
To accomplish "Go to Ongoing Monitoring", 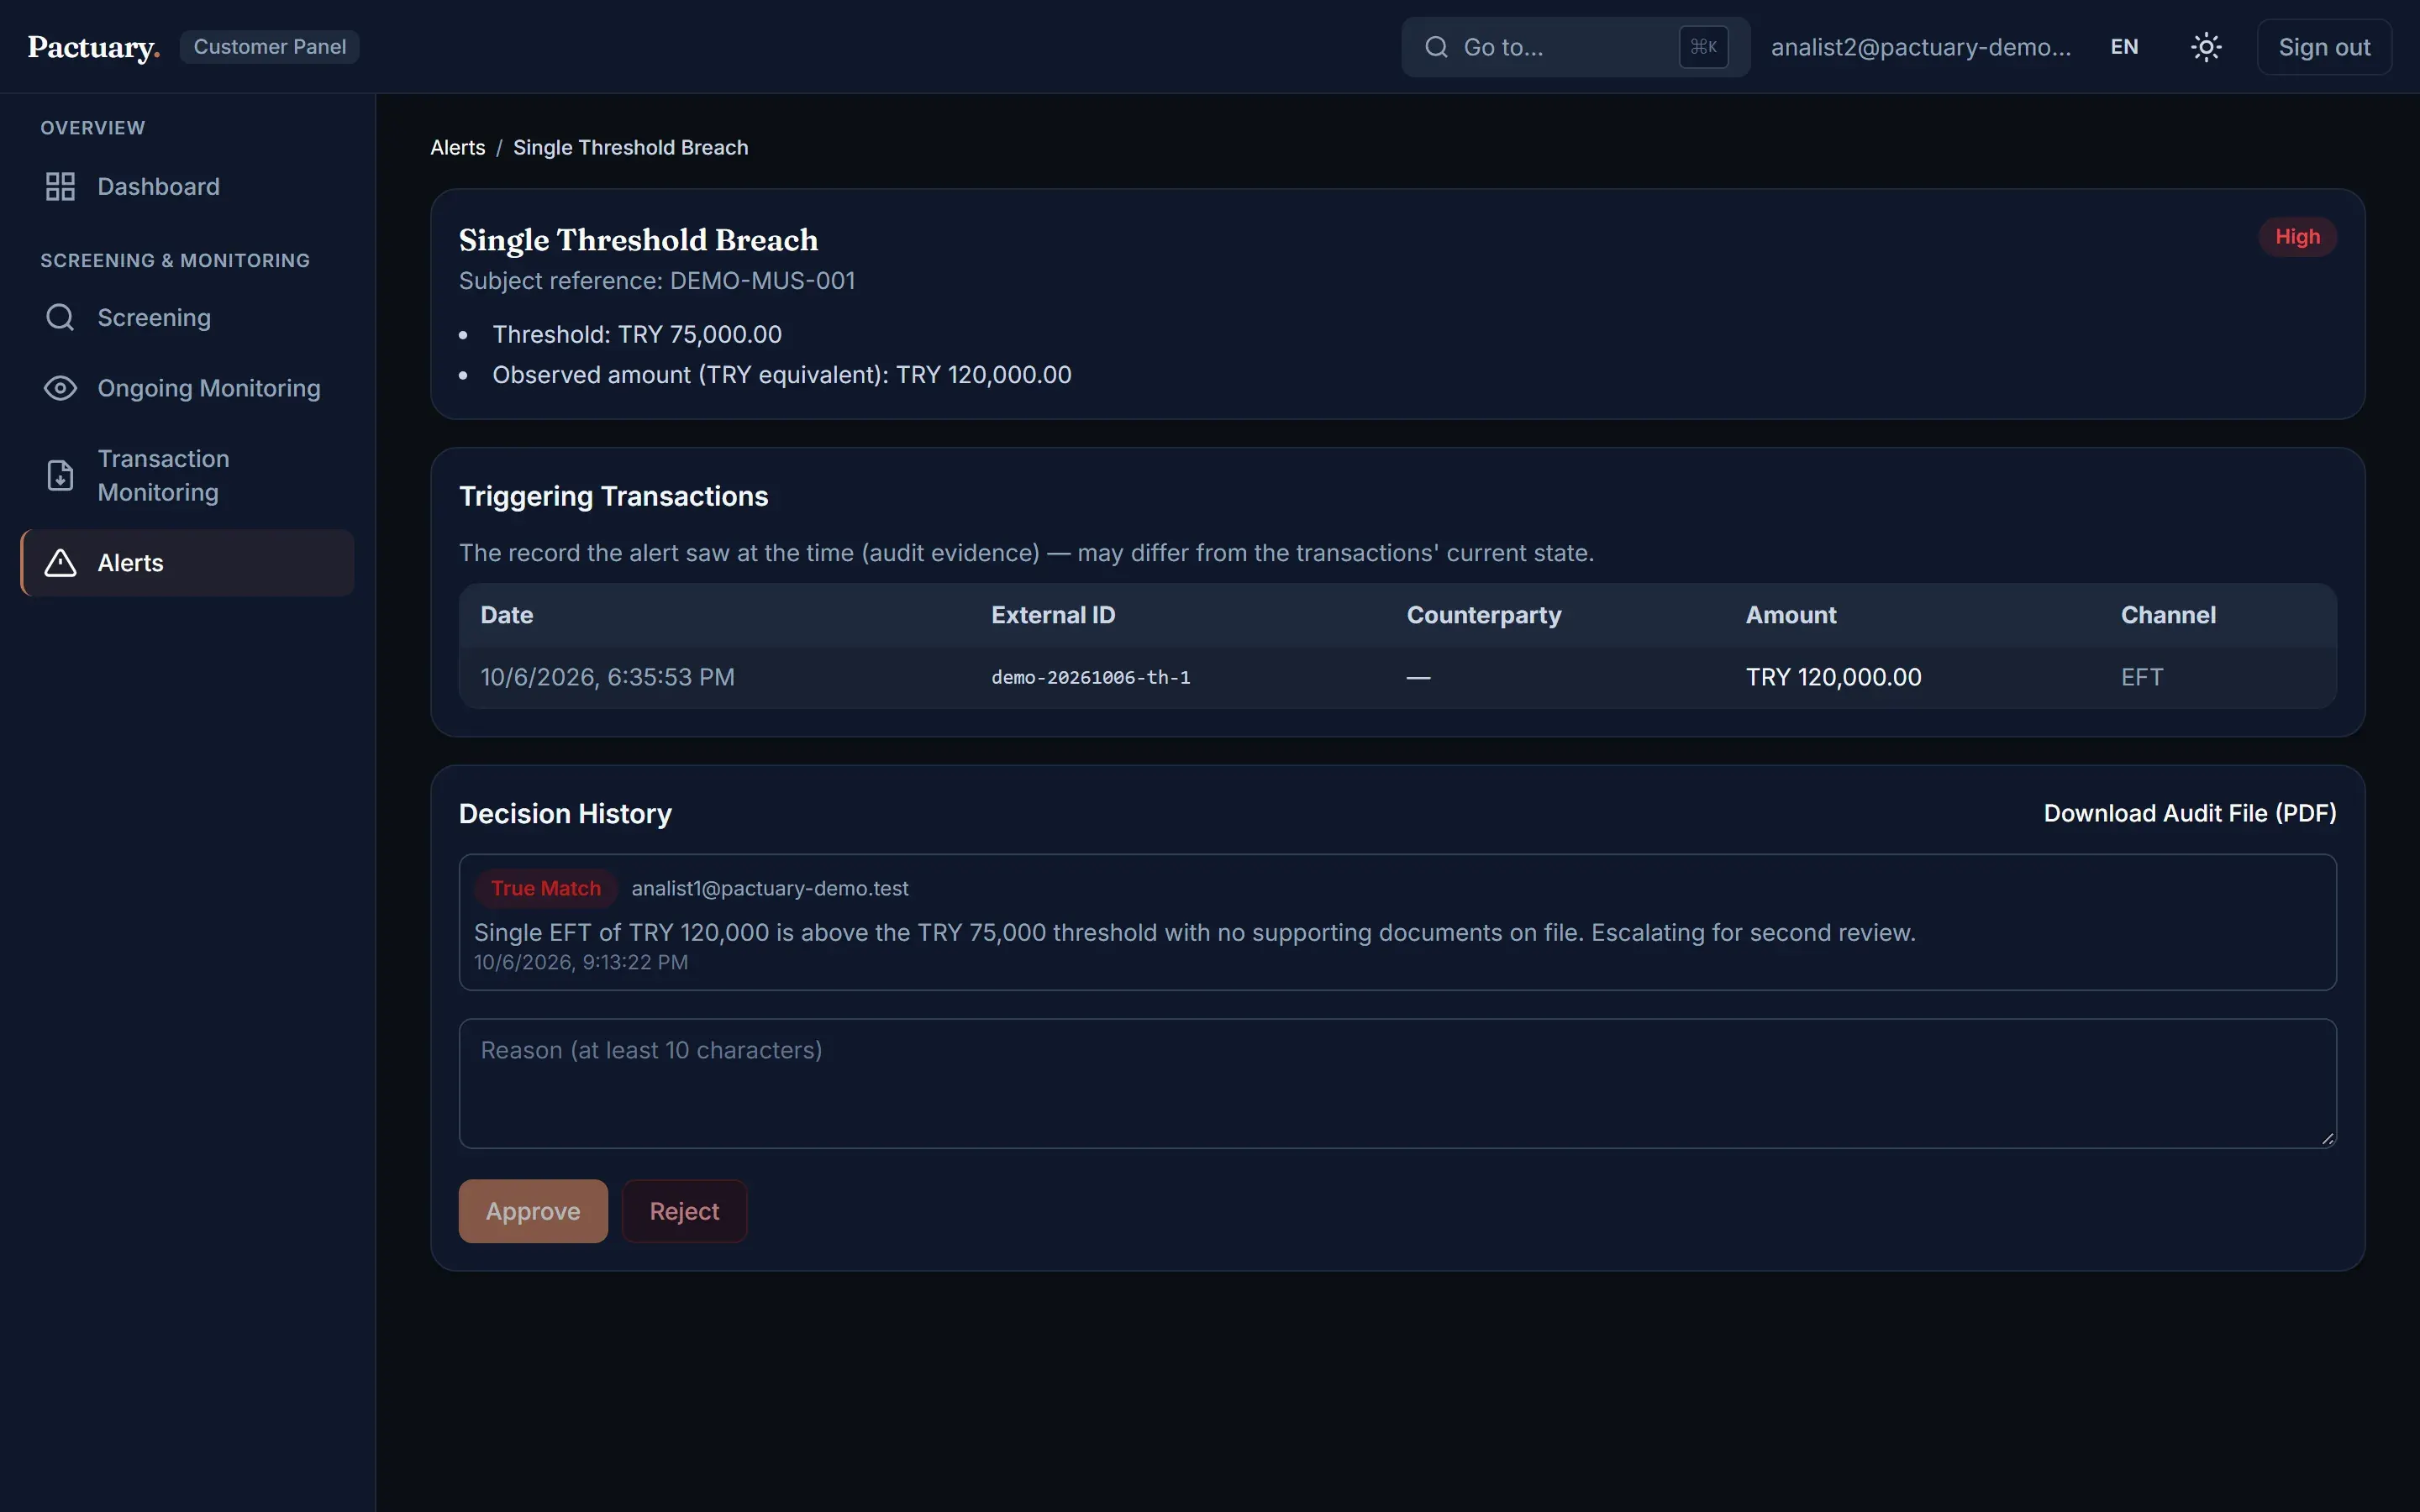I will point(187,388).
